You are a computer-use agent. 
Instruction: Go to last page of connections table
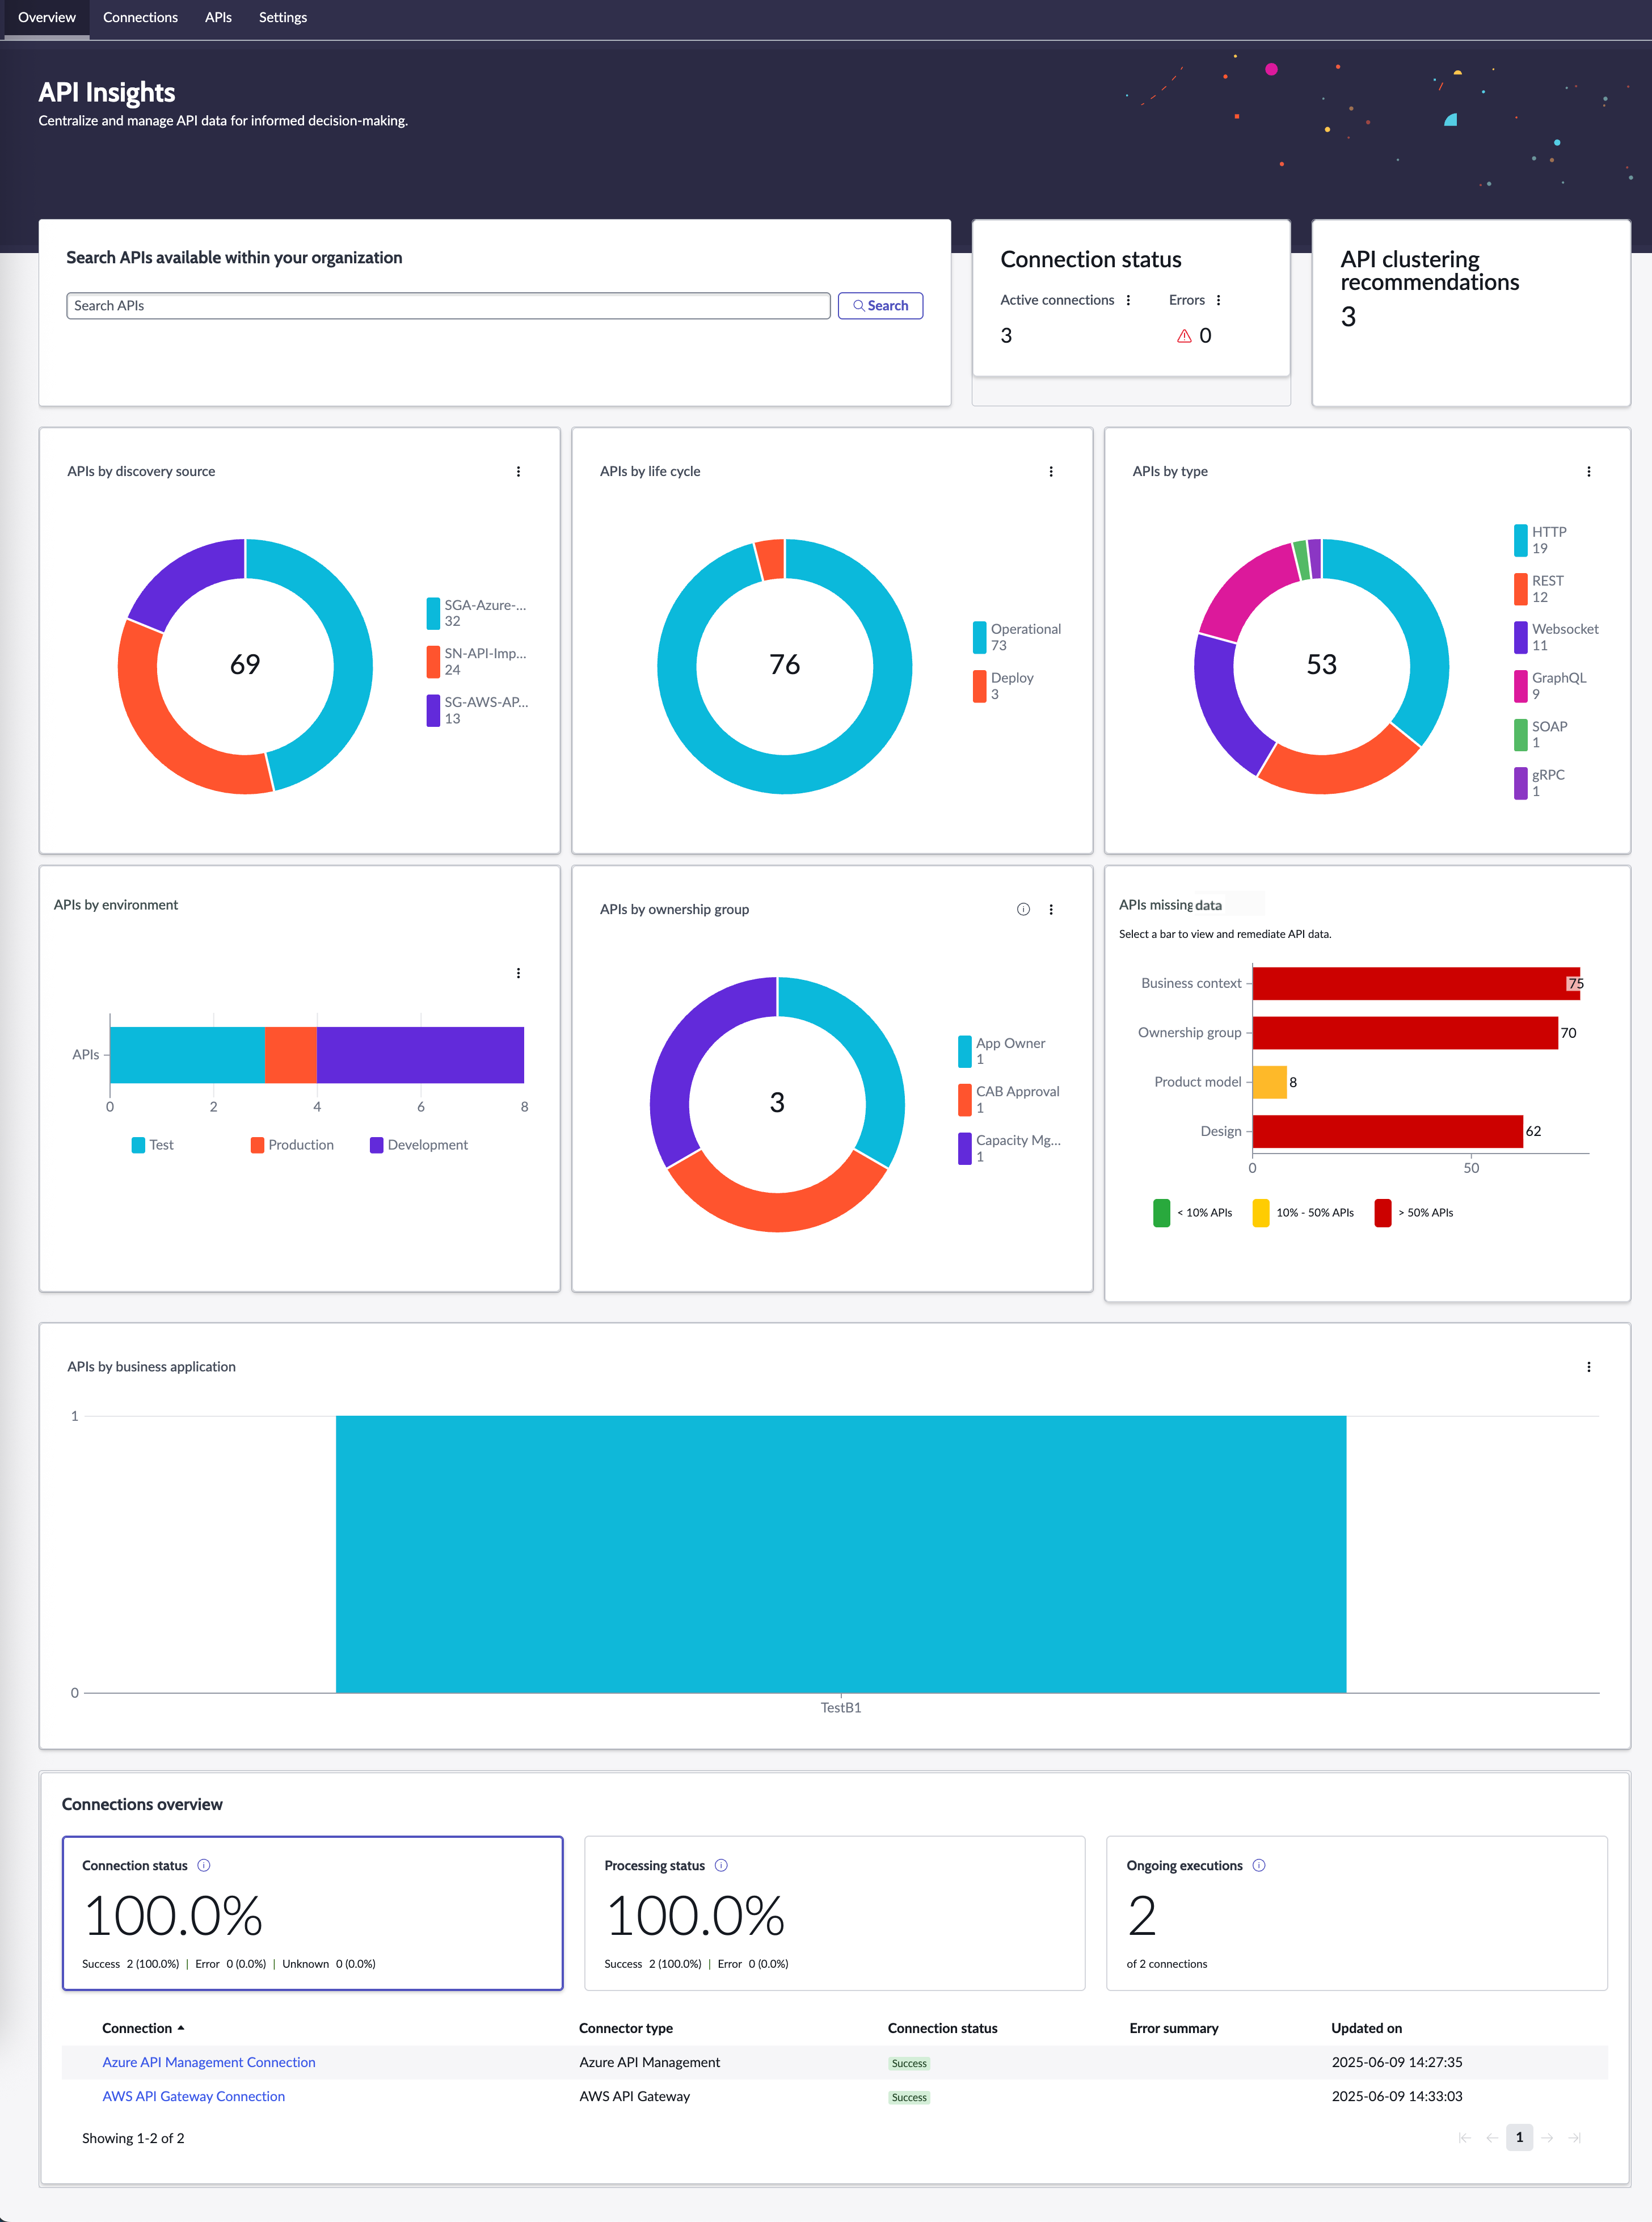1575,2137
